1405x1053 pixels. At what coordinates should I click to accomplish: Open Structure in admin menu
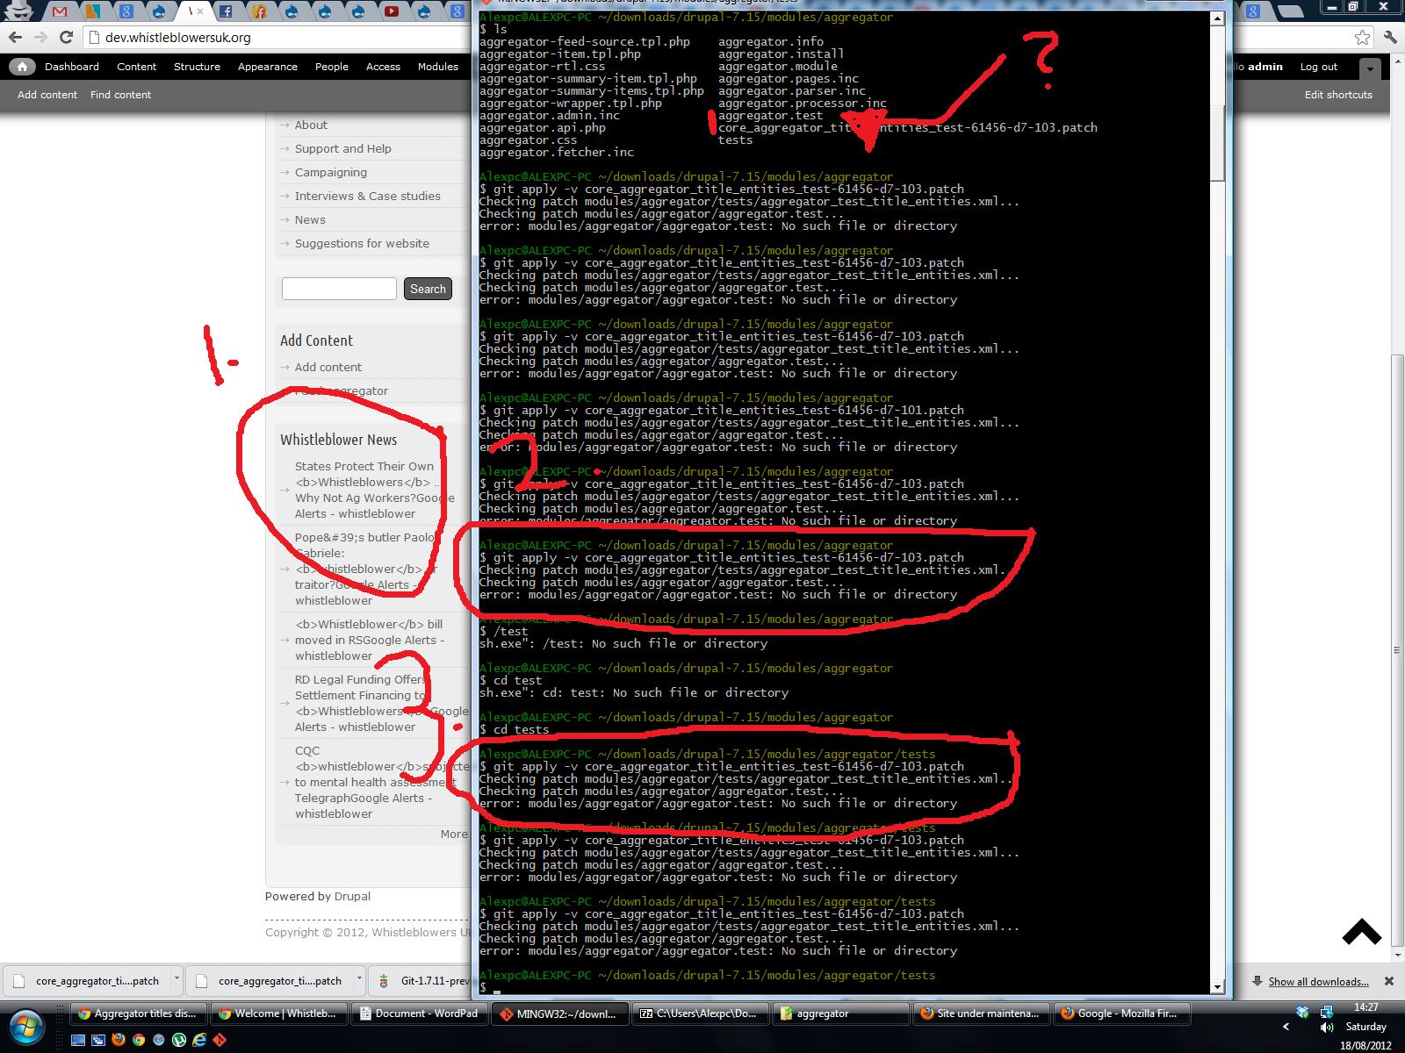(x=197, y=67)
